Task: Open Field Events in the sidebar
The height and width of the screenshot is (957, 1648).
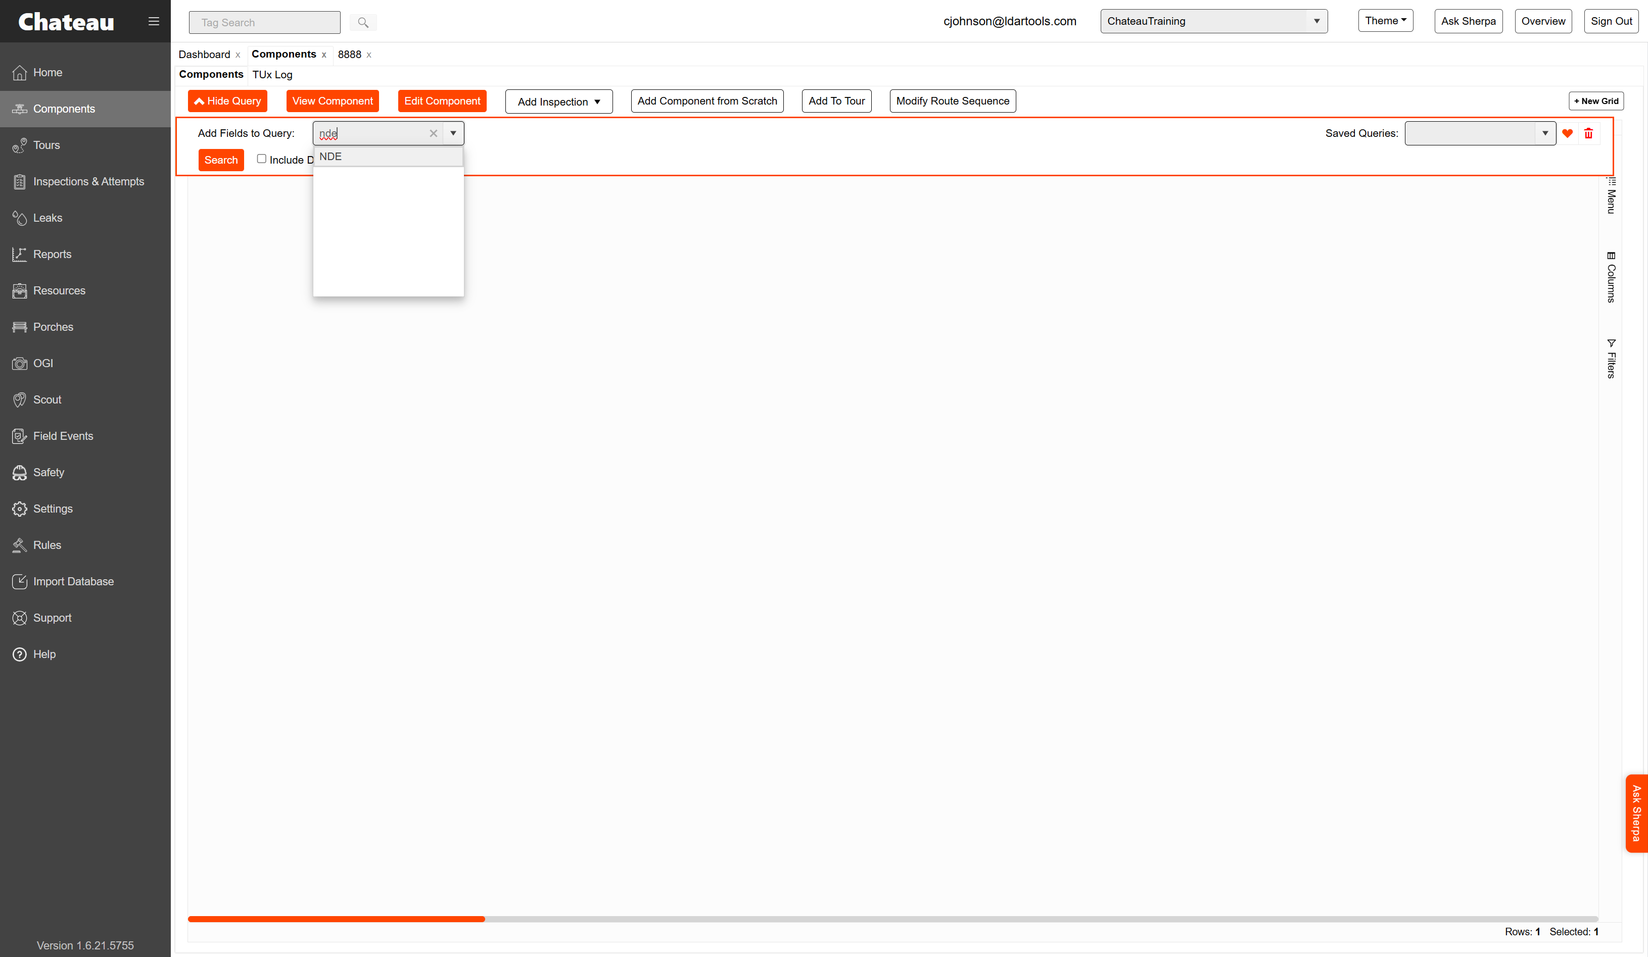Action: pos(85,436)
